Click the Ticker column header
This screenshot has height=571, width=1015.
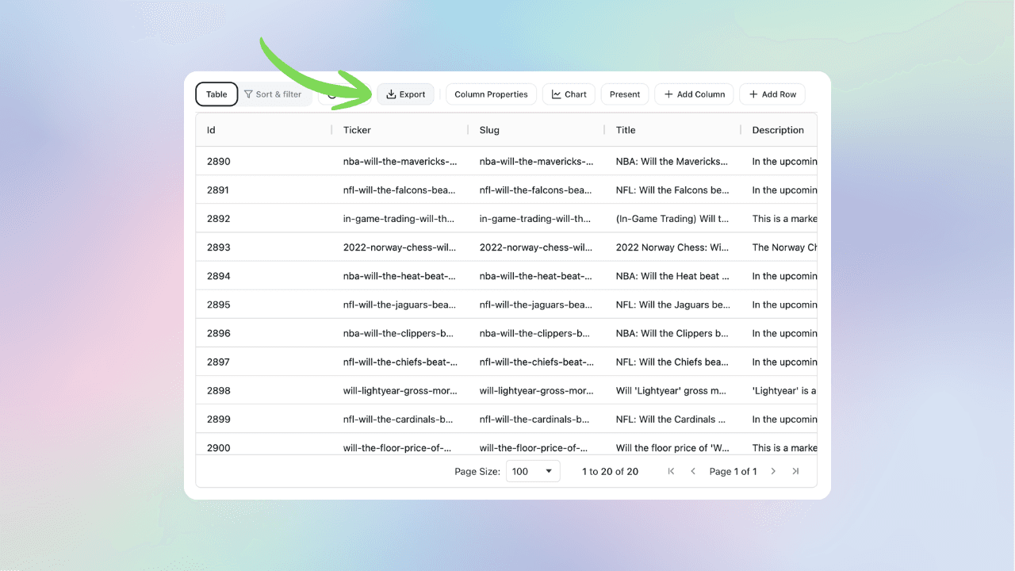pyautogui.click(x=357, y=129)
